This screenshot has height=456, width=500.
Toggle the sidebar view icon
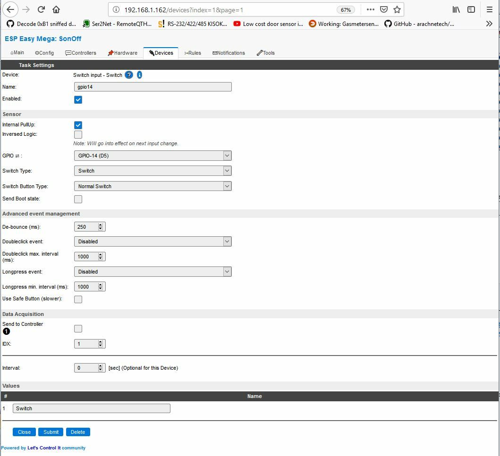(471, 9)
